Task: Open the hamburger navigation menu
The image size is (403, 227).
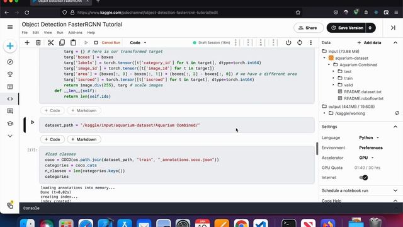Action: 10,27
